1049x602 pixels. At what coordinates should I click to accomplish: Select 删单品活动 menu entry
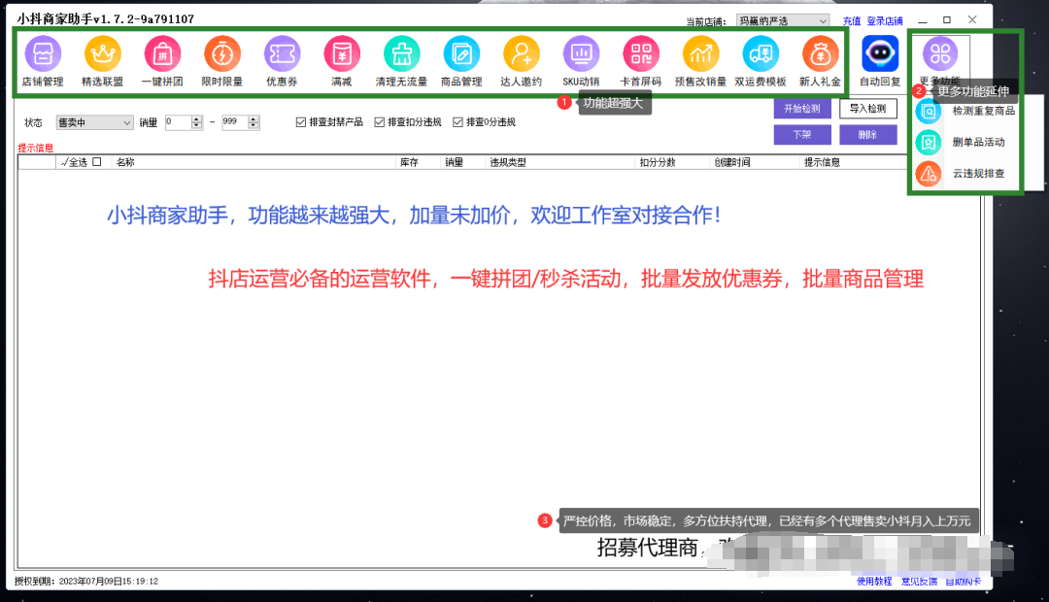coord(977,142)
